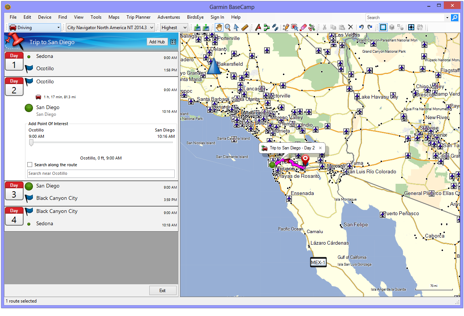464x316 pixels.
Task: Select the Zoom magnifier tool
Action: point(228,27)
